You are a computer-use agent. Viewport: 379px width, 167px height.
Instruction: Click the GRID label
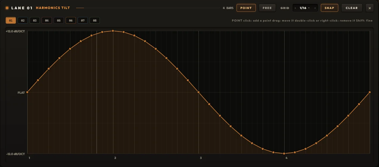point(285,8)
